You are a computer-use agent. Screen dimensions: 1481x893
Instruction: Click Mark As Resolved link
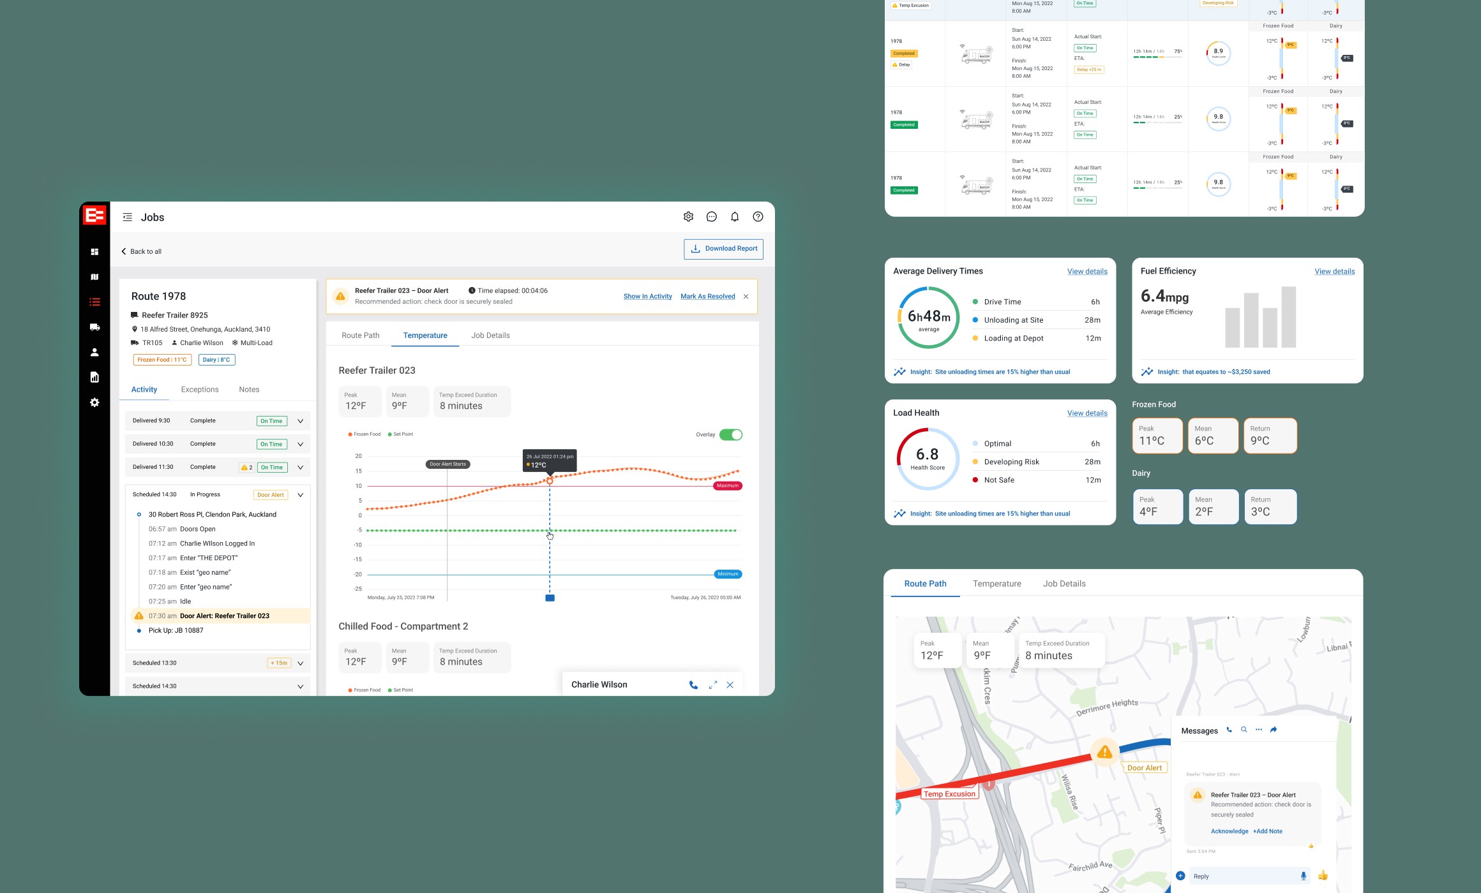pos(707,297)
